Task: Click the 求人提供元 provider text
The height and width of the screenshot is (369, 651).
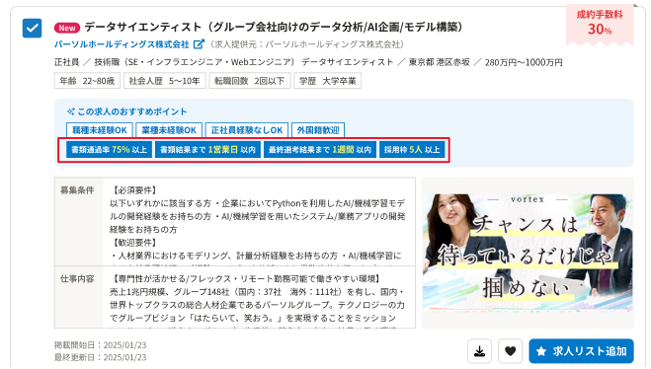Action: tap(307, 44)
